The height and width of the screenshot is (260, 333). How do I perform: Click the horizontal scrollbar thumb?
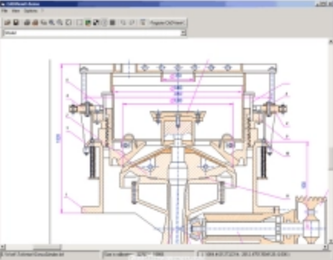click(47, 247)
